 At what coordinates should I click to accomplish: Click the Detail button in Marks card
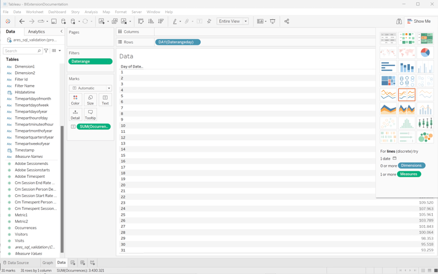coord(75,115)
